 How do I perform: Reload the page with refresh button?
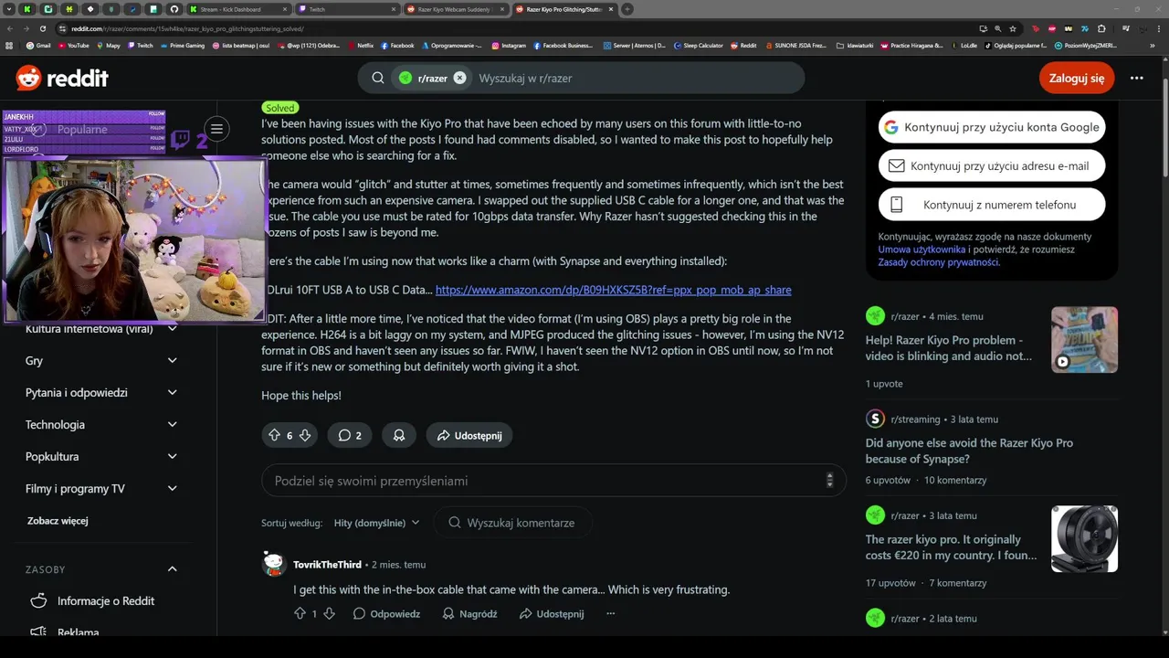click(42, 28)
